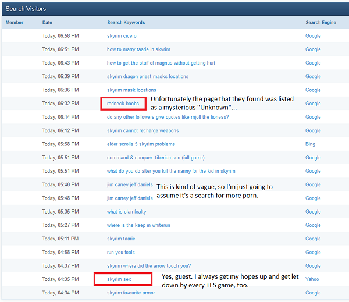Click the Search Keywords column header

pos(126,23)
